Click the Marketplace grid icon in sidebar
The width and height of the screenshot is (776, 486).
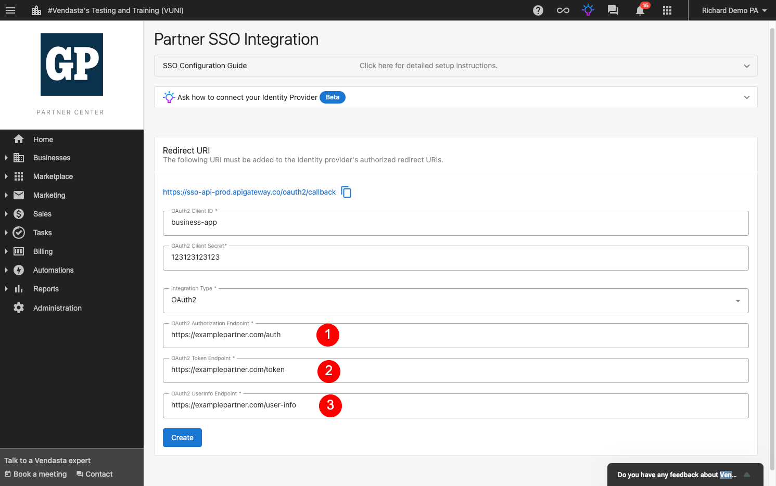pyautogui.click(x=19, y=176)
